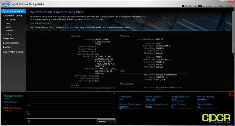Click 'American Megatrends Inc.' BIOS manufacturer
This screenshot has height=126, width=235.
[166, 75]
